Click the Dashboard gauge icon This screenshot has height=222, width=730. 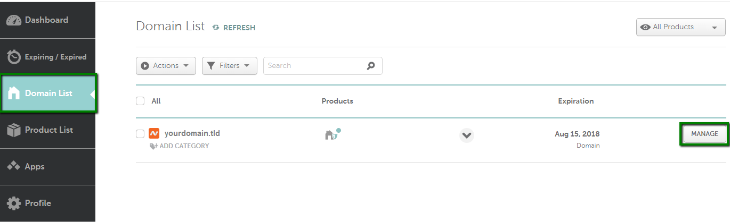click(x=14, y=20)
